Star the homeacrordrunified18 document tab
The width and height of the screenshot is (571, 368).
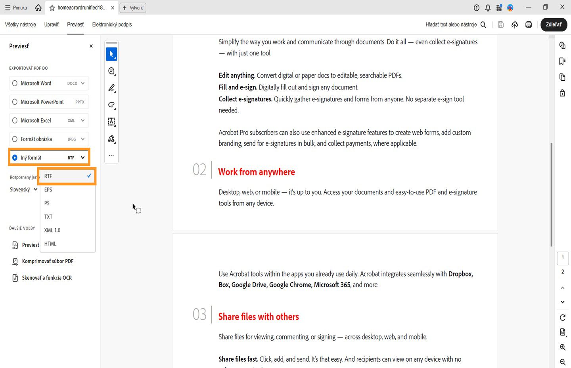coord(52,8)
